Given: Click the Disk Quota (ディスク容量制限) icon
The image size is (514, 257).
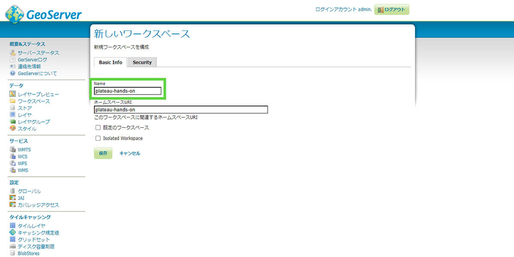Looking at the screenshot, I should pos(13,247).
